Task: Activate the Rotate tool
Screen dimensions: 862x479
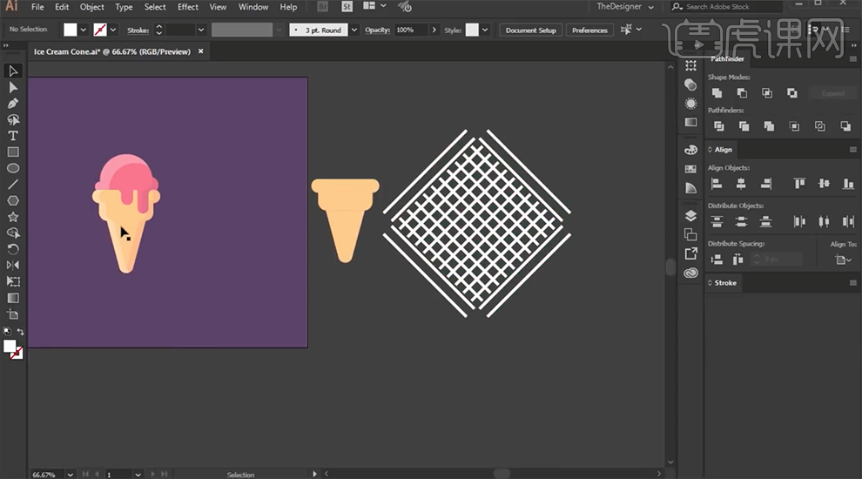Action: 13,249
